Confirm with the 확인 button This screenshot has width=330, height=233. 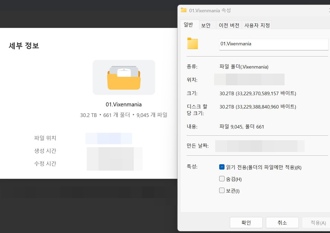pyautogui.click(x=246, y=223)
